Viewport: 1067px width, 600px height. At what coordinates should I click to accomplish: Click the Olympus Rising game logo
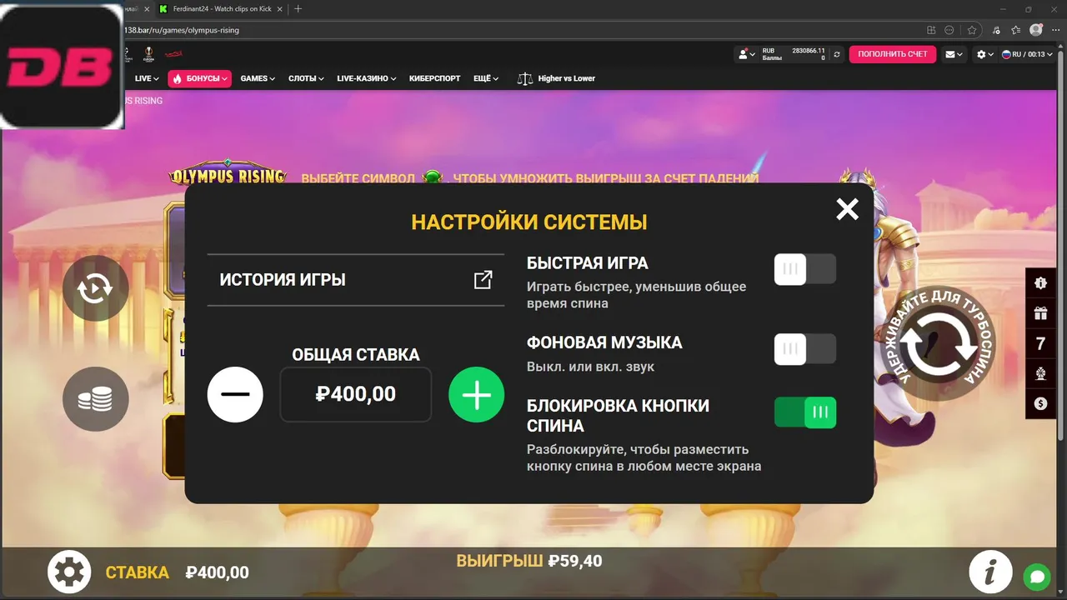(228, 175)
